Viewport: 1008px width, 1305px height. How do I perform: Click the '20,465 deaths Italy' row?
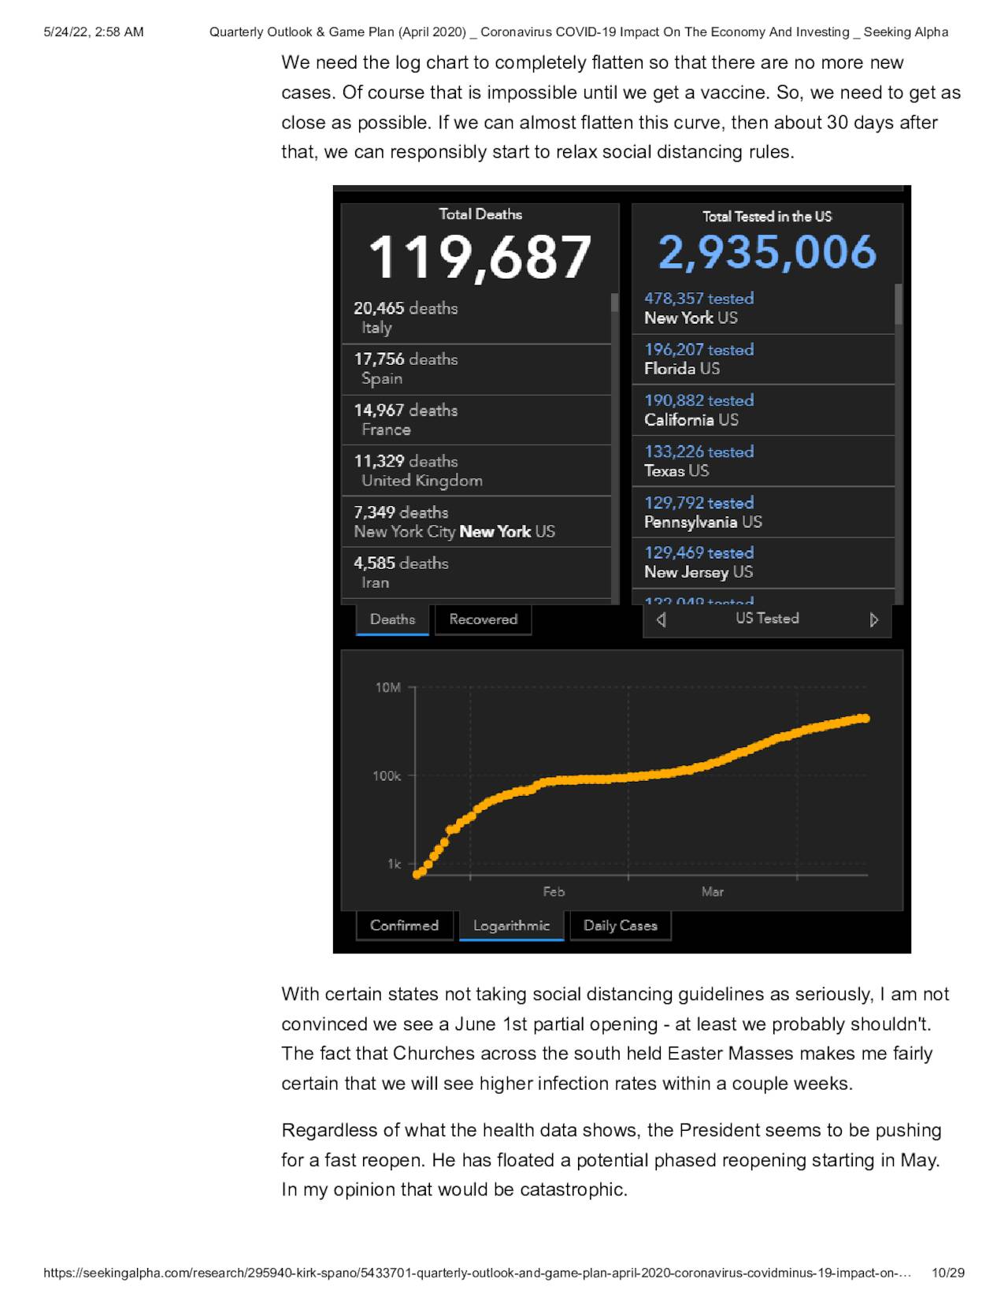coord(476,318)
